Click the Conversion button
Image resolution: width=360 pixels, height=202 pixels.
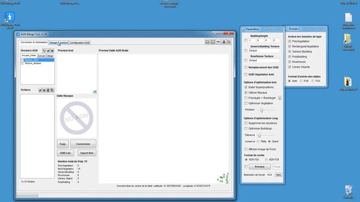tap(83, 144)
